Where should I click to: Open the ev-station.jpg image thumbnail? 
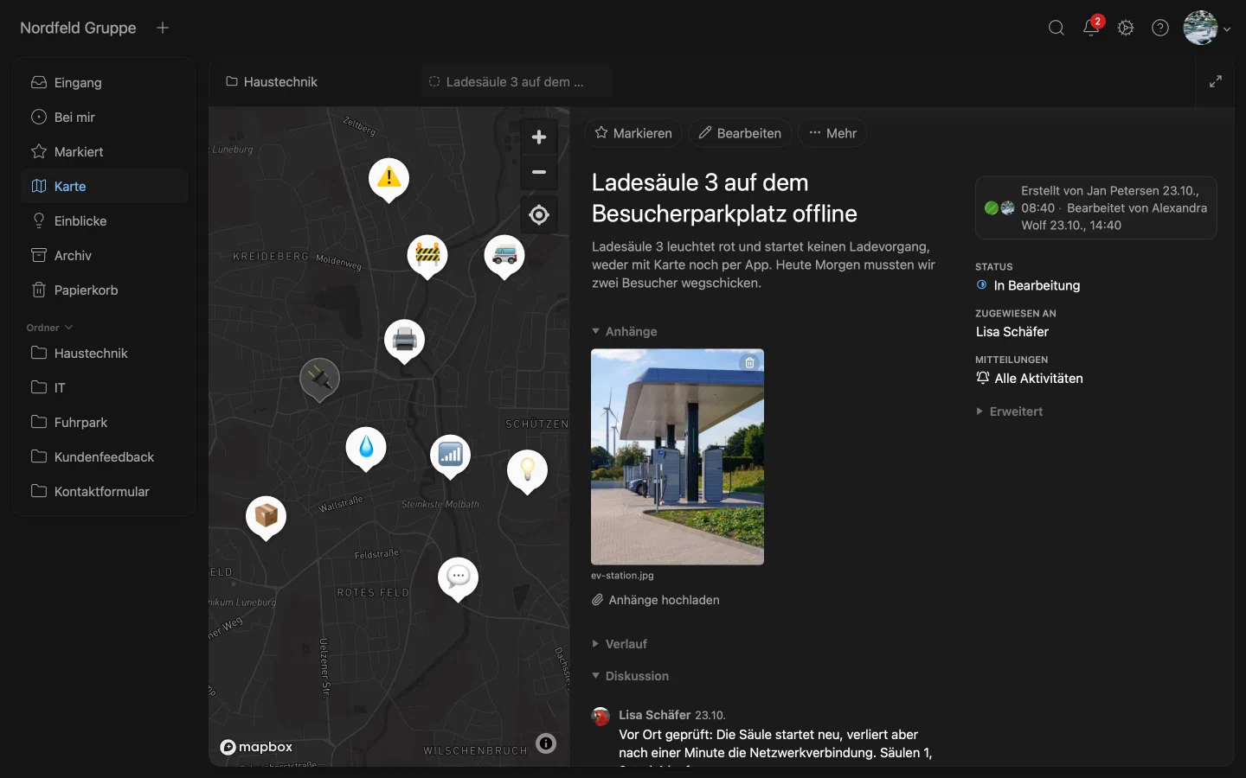[x=678, y=456]
